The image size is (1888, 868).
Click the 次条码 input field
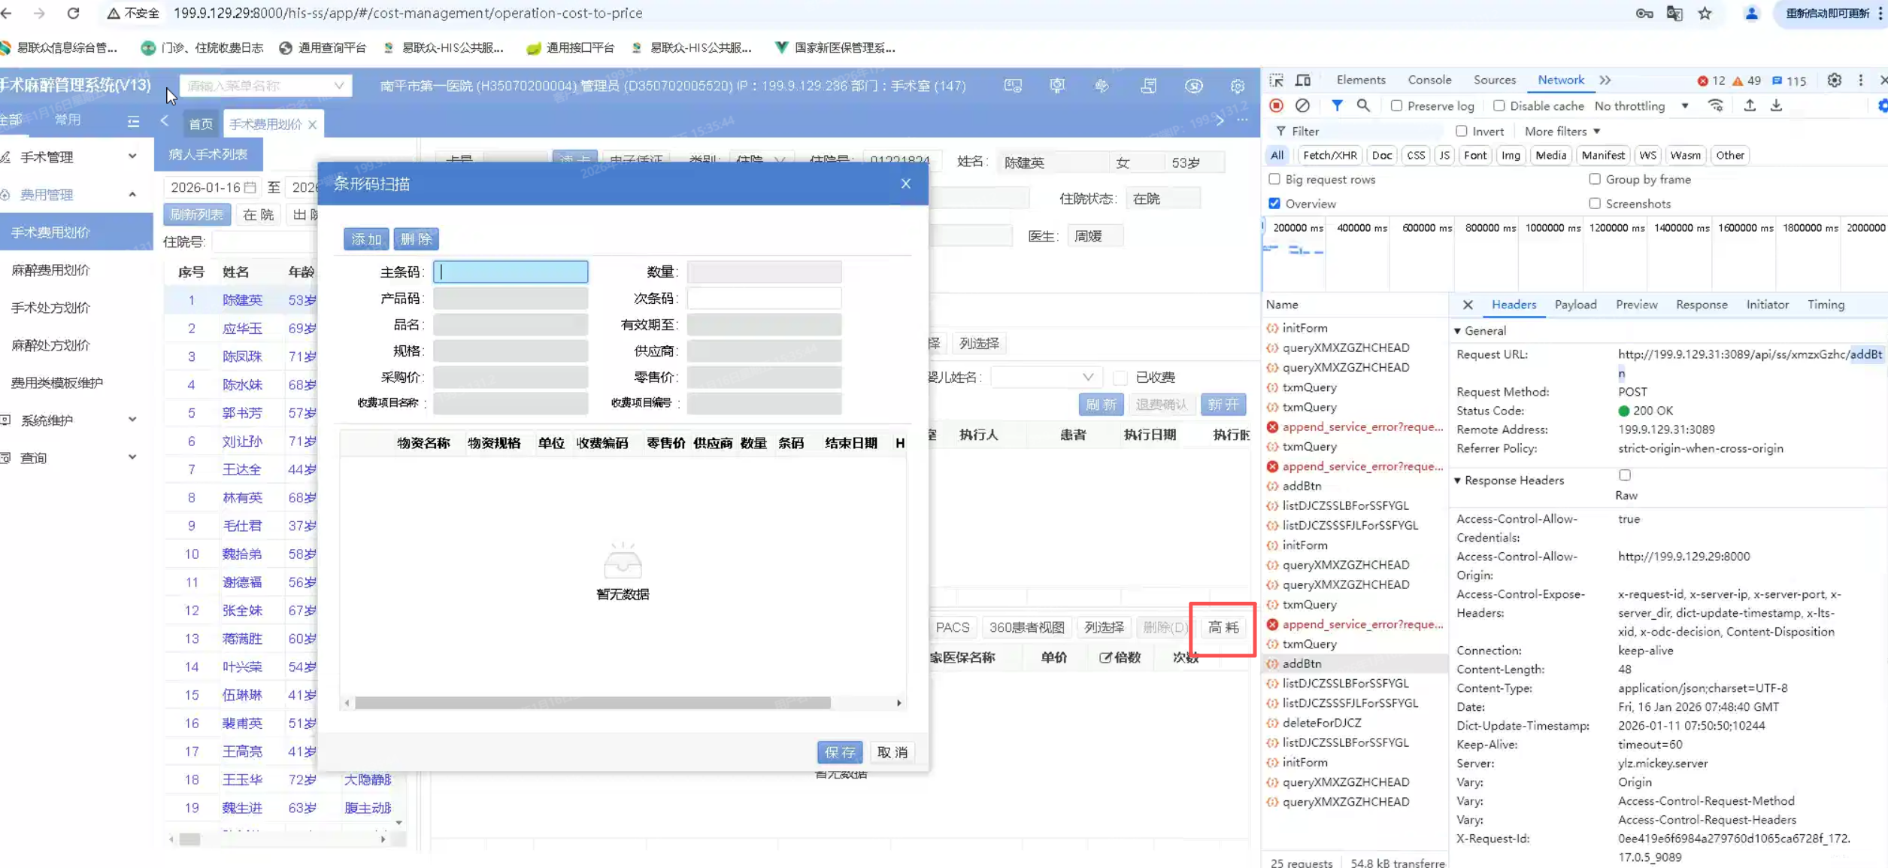(764, 298)
